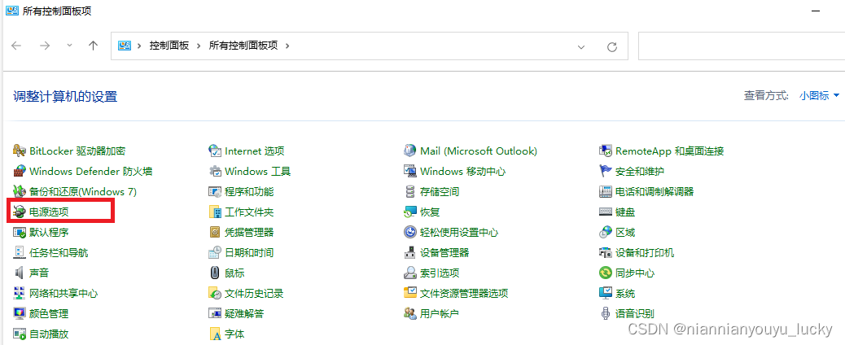Open the Windows 移动中心 icon
Image resolution: width=845 pixels, height=345 pixels.
[410, 172]
